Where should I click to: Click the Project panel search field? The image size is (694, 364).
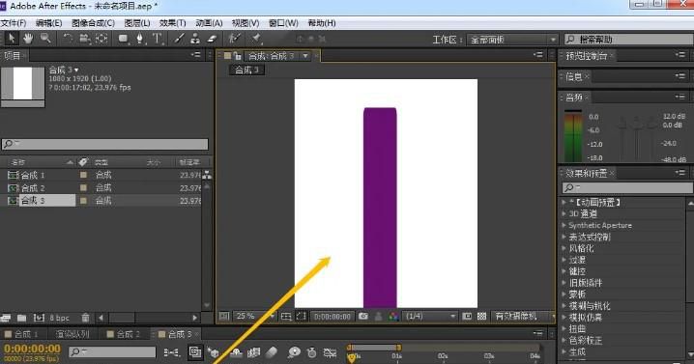pyautogui.click(x=104, y=144)
